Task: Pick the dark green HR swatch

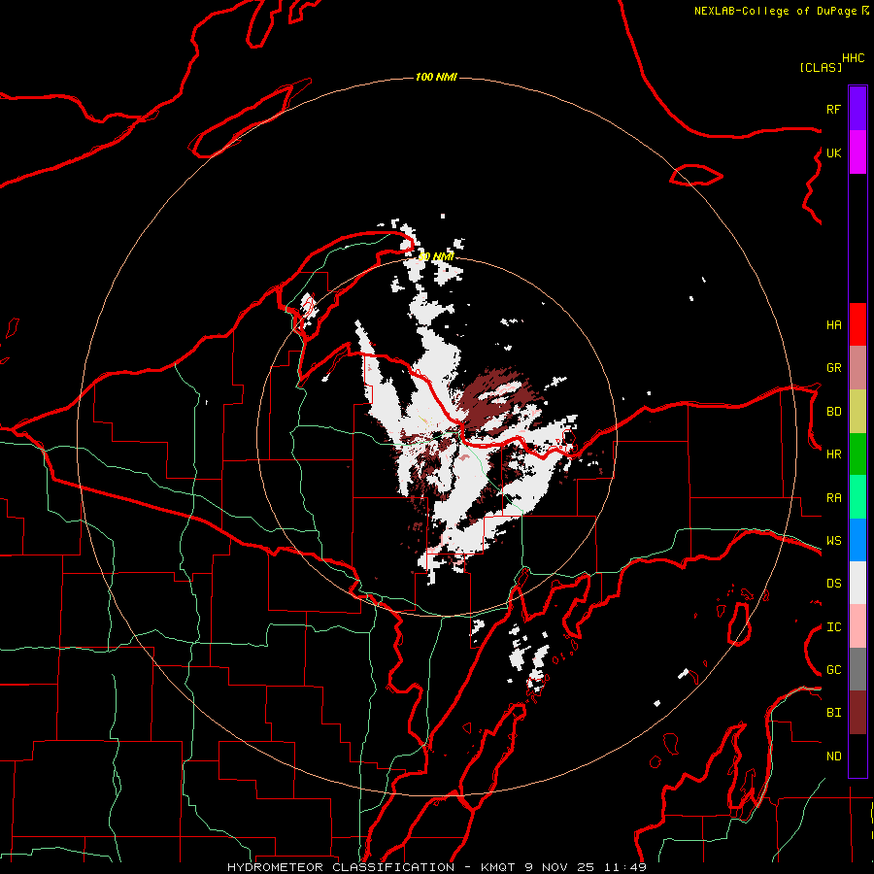Action: pos(857,454)
